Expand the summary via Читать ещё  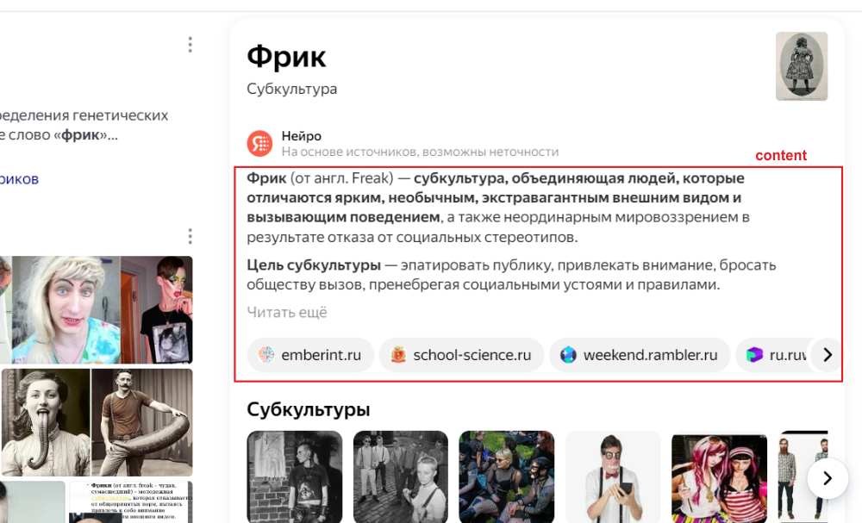pos(287,313)
